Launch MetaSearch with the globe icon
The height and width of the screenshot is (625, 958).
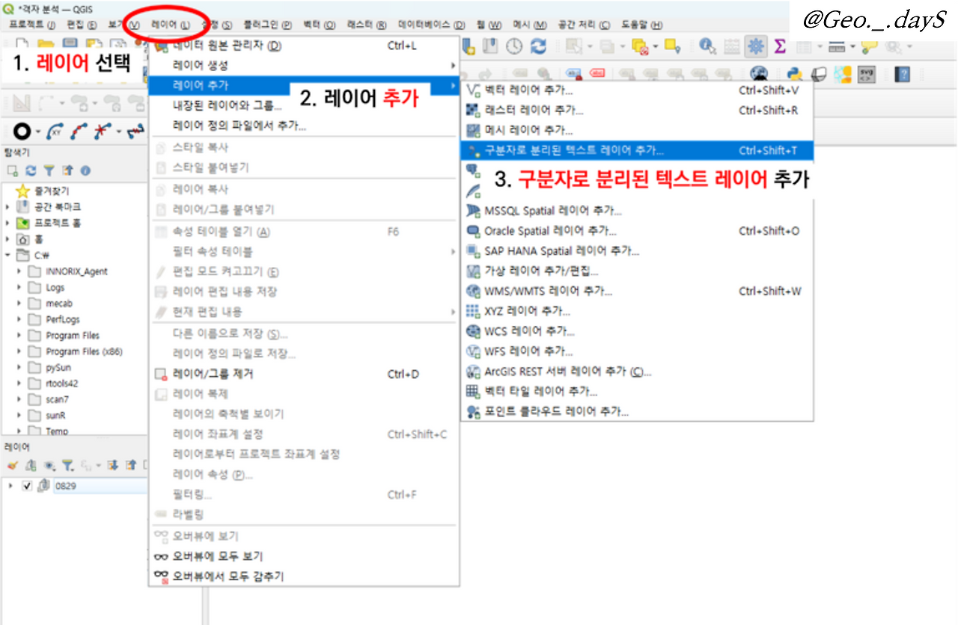(758, 73)
